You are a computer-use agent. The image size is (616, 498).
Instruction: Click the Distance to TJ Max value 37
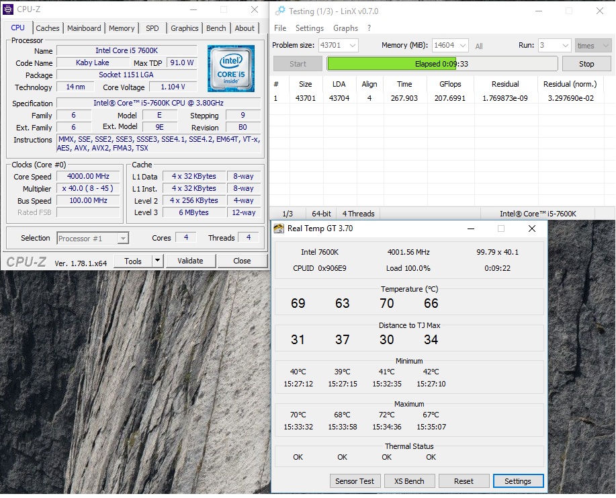point(342,339)
